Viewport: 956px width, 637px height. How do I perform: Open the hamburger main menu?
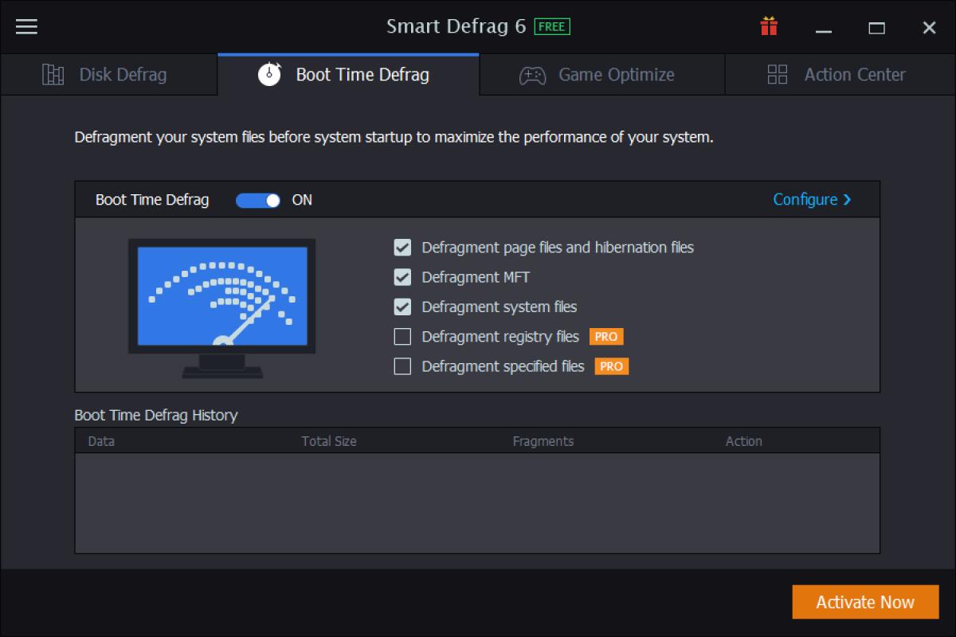pyautogui.click(x=26, y=26)
